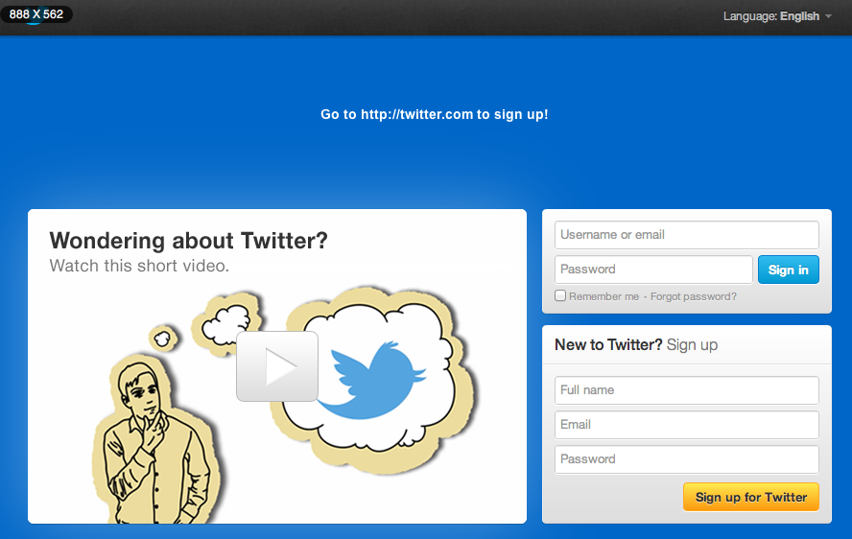Image resolution: width=852 pixels, height=539 pixels.
Task: Click the Wondering about Twitter? heading
Action: [x=189, y=241]
